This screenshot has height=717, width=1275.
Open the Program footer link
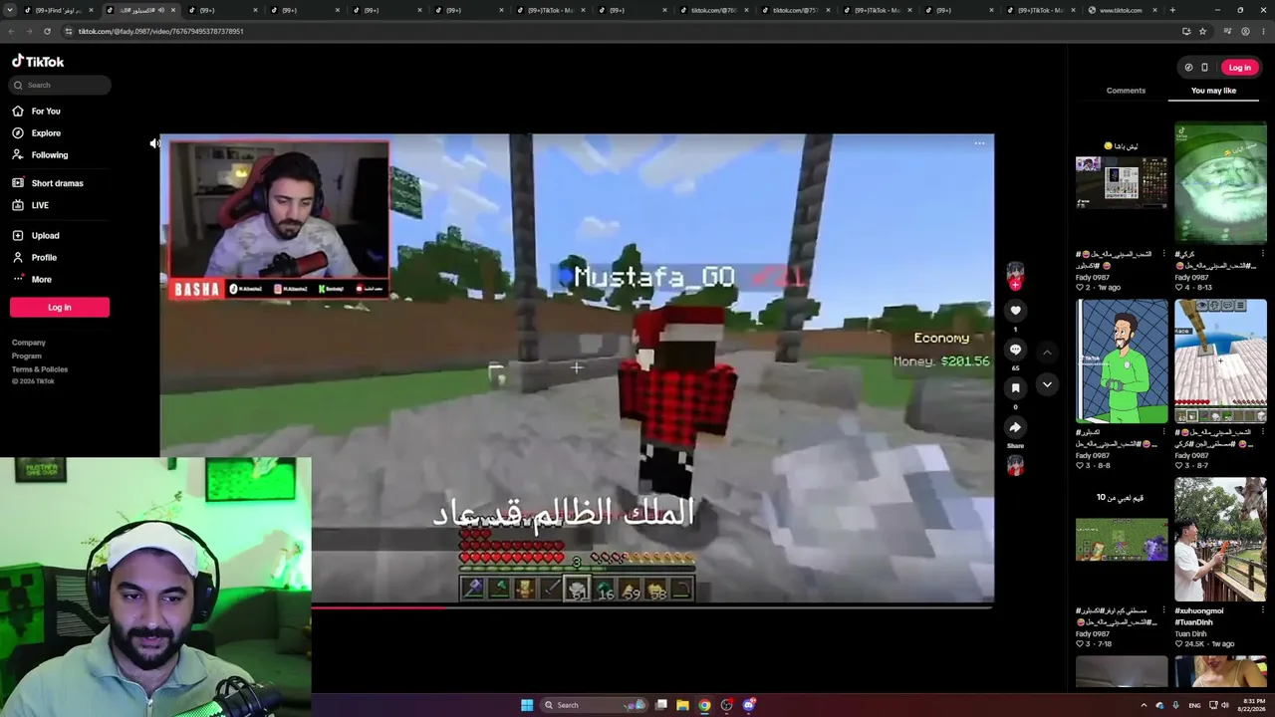[x=27, y=356]
